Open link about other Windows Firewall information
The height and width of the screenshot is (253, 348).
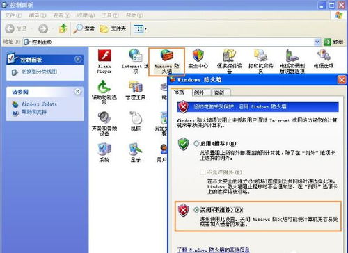[x=213, y=250]
